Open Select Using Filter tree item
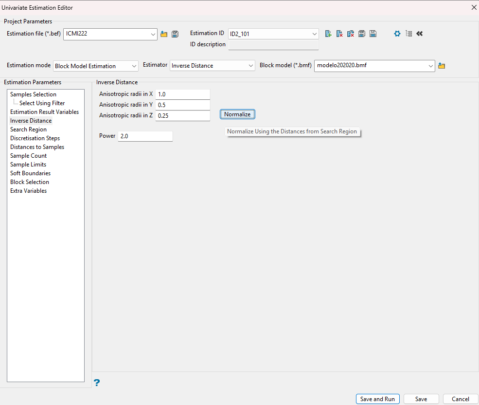Image resolution: width=479 pixels, height=405 pixels. click(42, 103)
